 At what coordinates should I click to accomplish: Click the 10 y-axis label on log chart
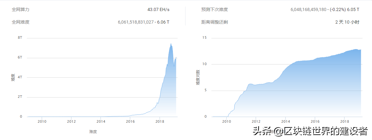point(205,64)
